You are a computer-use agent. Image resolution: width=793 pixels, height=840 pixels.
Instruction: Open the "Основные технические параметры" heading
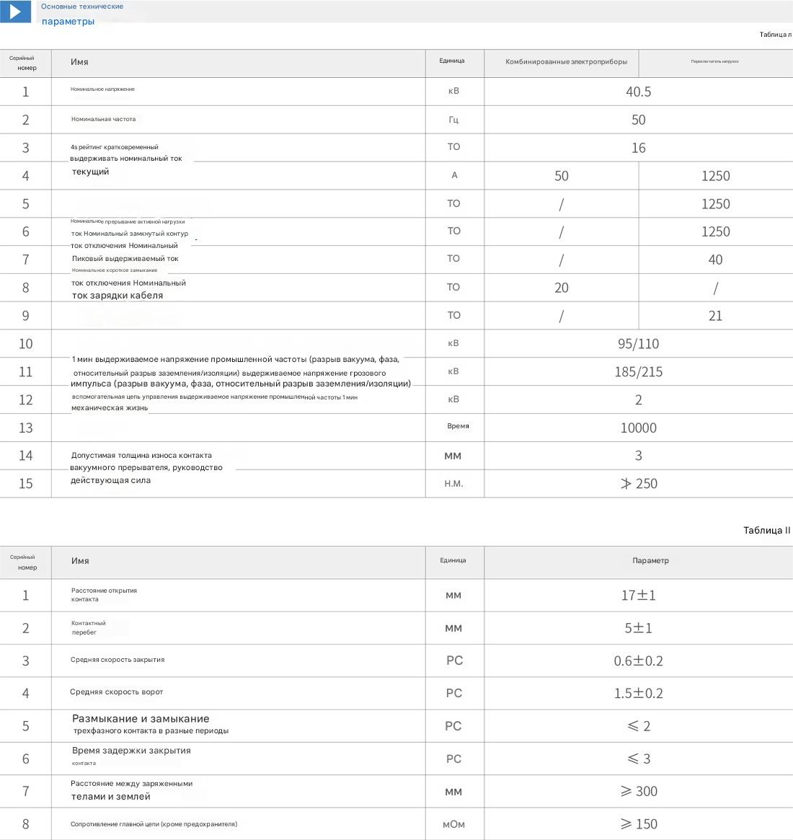click(81, 14)
